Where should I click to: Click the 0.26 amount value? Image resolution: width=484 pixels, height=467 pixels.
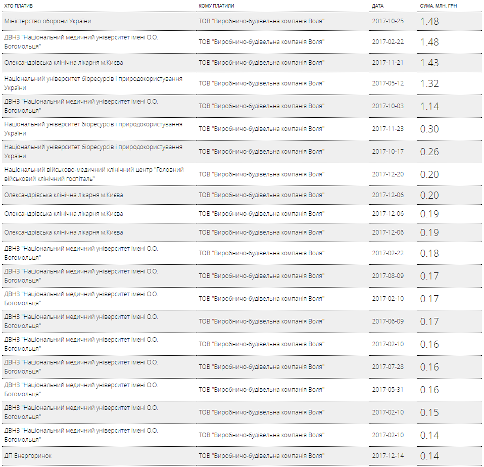point(429,152)
